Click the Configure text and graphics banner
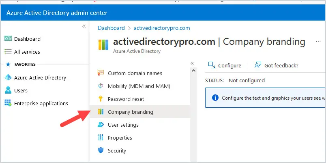Viewport: 326px width, 163px height. (266, 98)
